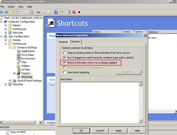Open the Action menu
Image resolution: width=177 pixels, height=135 pixels.
pos(11,7)
